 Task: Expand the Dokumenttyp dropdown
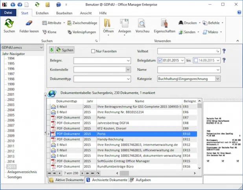[x=128, y=79]
